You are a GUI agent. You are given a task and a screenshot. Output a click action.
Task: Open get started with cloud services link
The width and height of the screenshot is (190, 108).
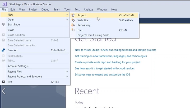pyautogui.click(x=105, y=68)
